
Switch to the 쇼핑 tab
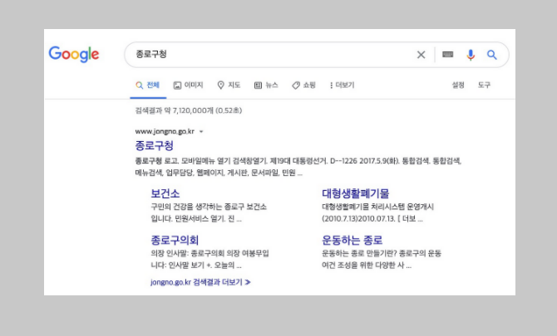pyautogui.click(x=303, y=85)
